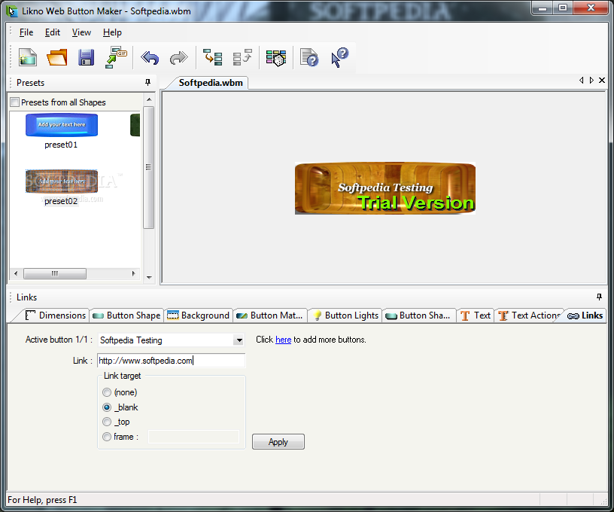Switch to the Text tab
Screen dimensions: 614x512
click(476, 315)
